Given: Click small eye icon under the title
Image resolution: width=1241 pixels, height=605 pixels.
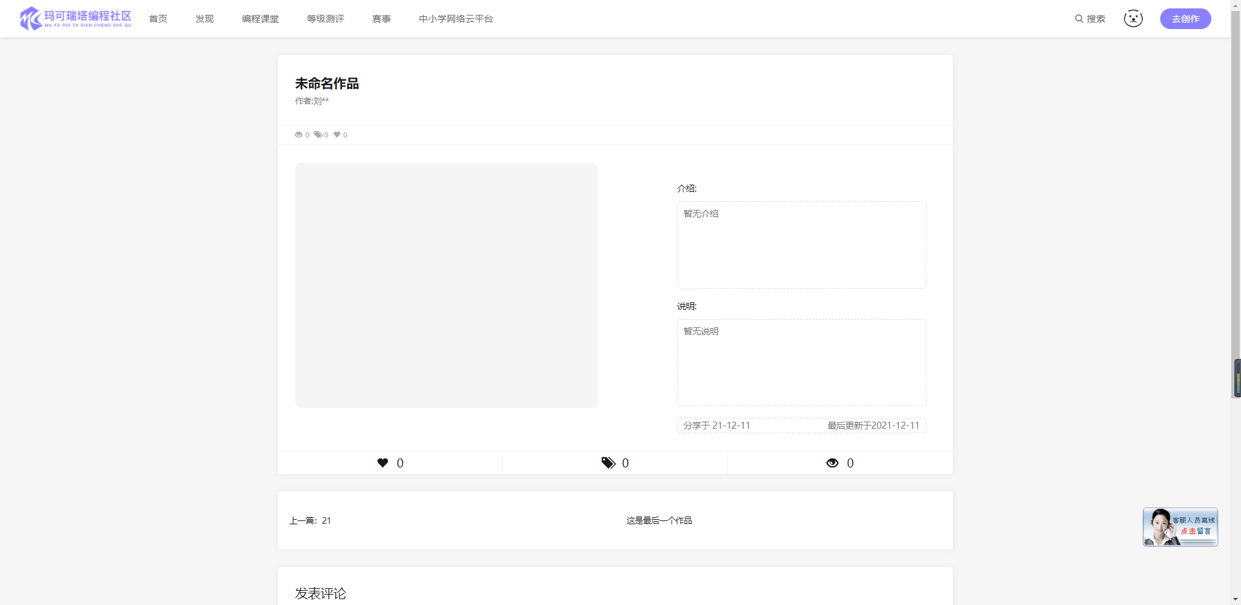Looking at the screenshot, I should 299,135.
